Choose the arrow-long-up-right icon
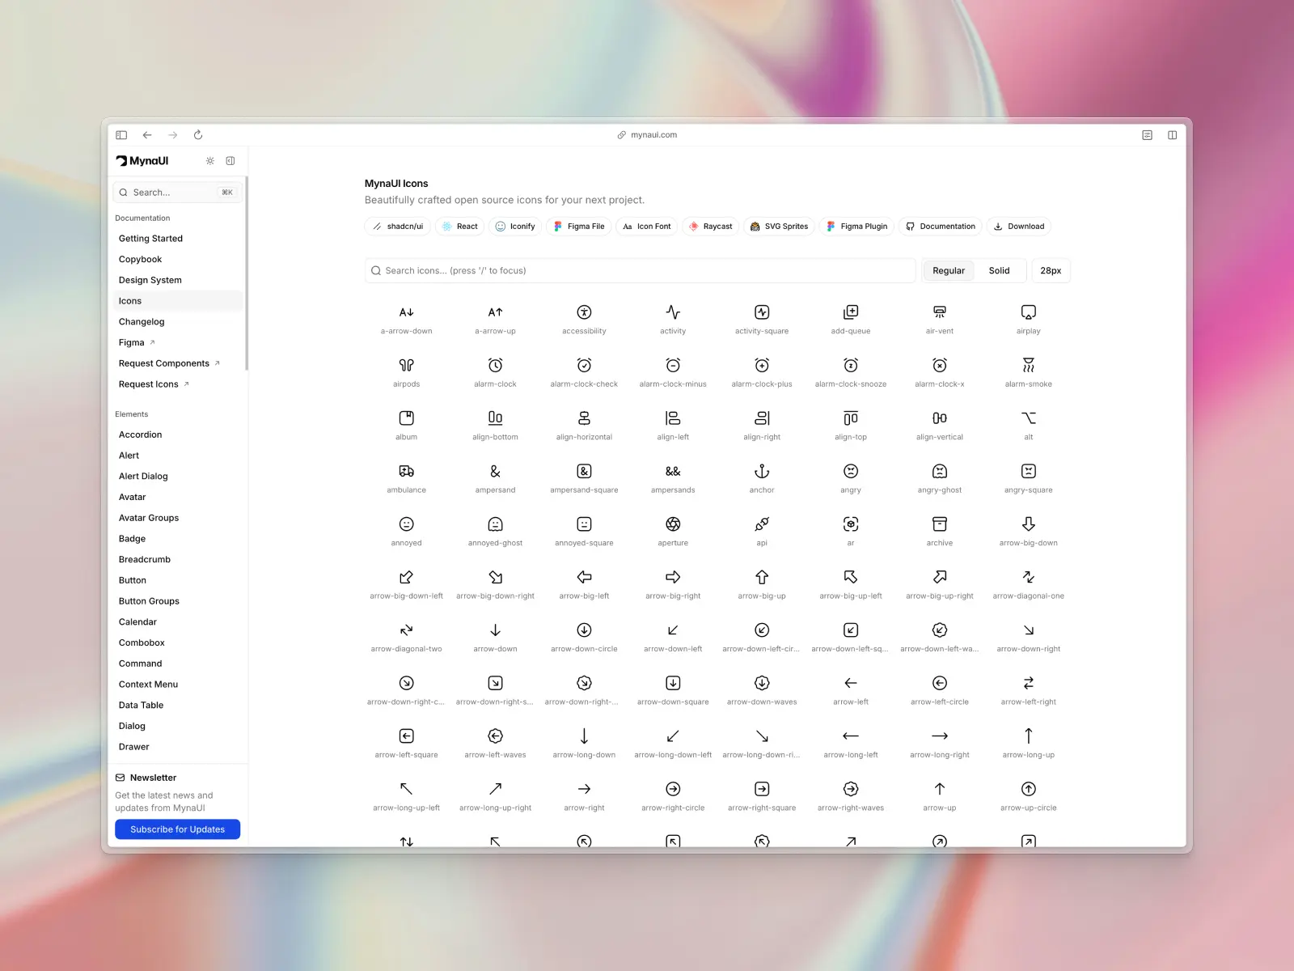The width and height of the screenshot is (1294, 971). point(495,789)
